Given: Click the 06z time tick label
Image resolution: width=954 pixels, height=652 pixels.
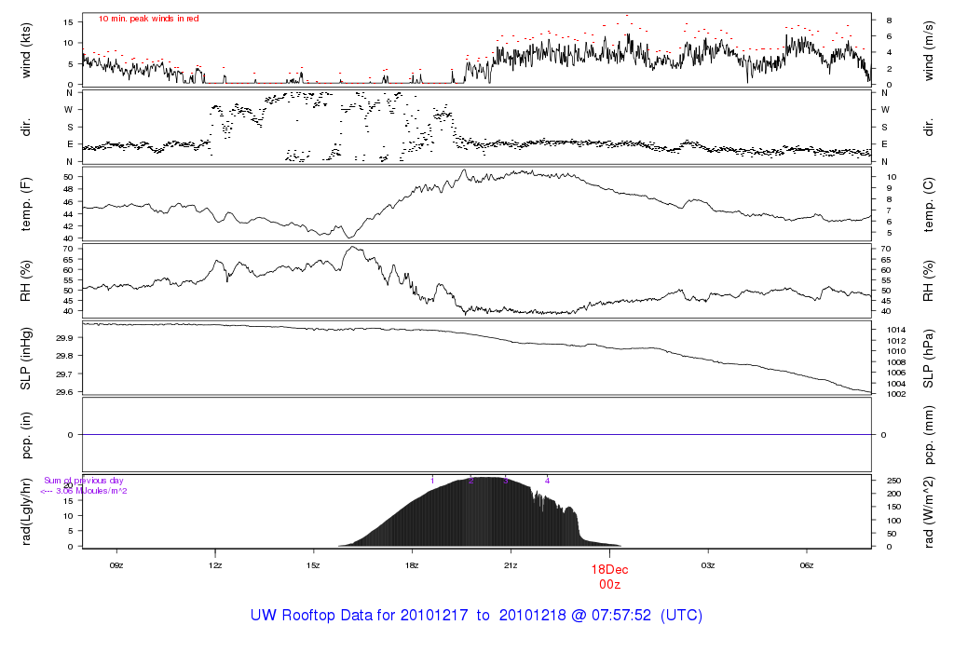Looking at the screenshot, I should (807, 565).
